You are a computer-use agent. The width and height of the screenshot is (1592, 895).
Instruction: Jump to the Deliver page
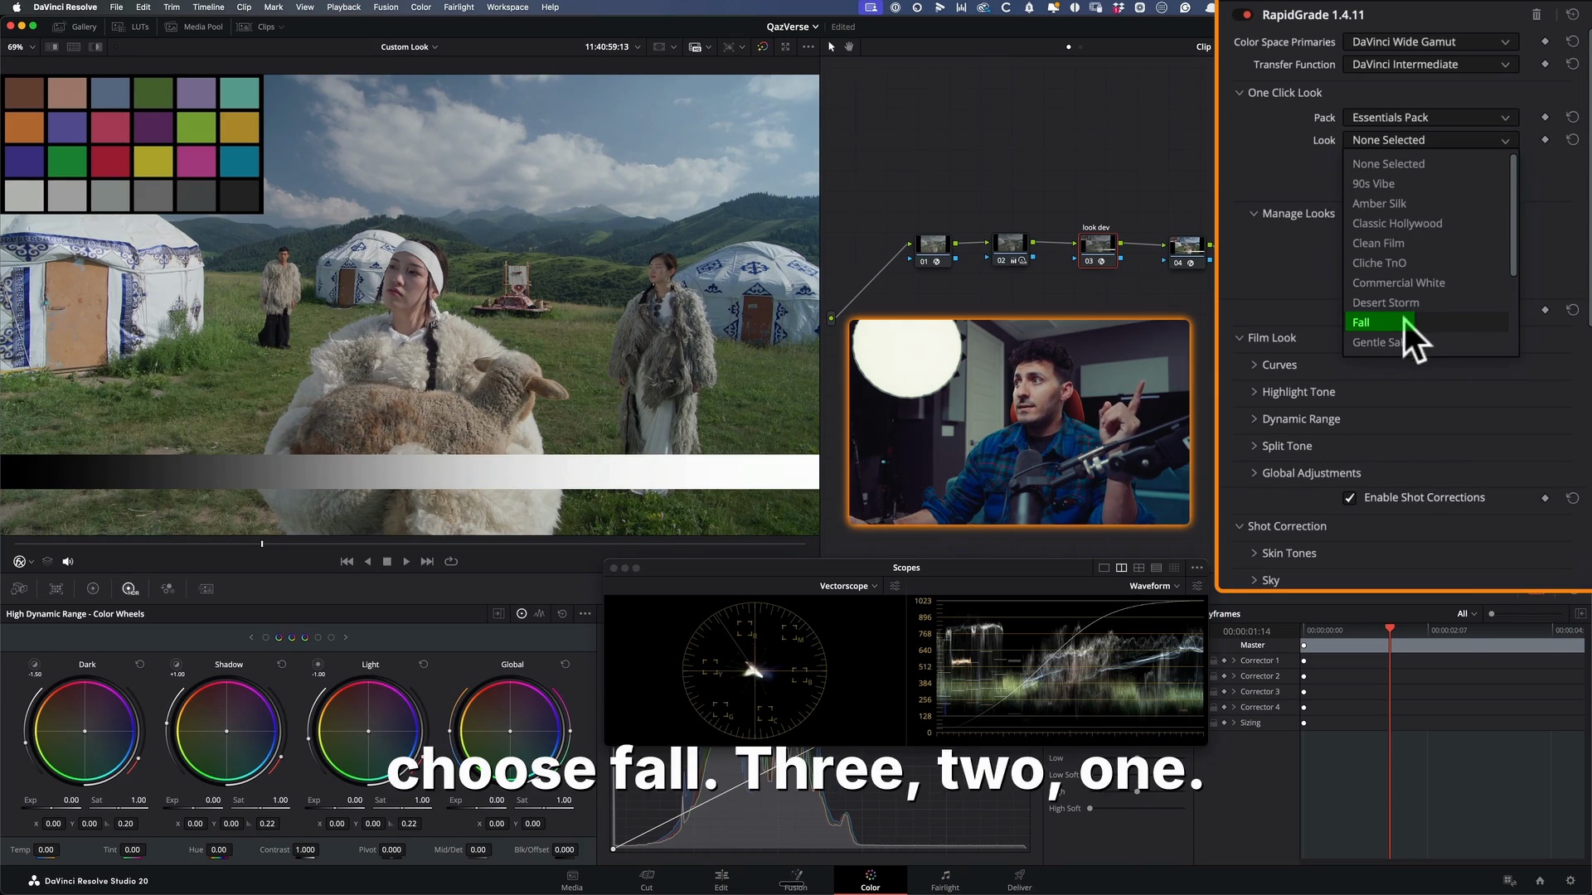1018,880
